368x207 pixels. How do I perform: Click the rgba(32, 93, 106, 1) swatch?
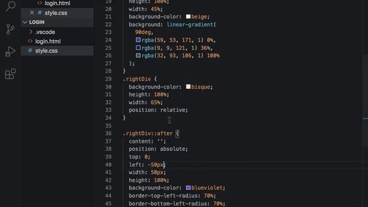click(138, 56)
